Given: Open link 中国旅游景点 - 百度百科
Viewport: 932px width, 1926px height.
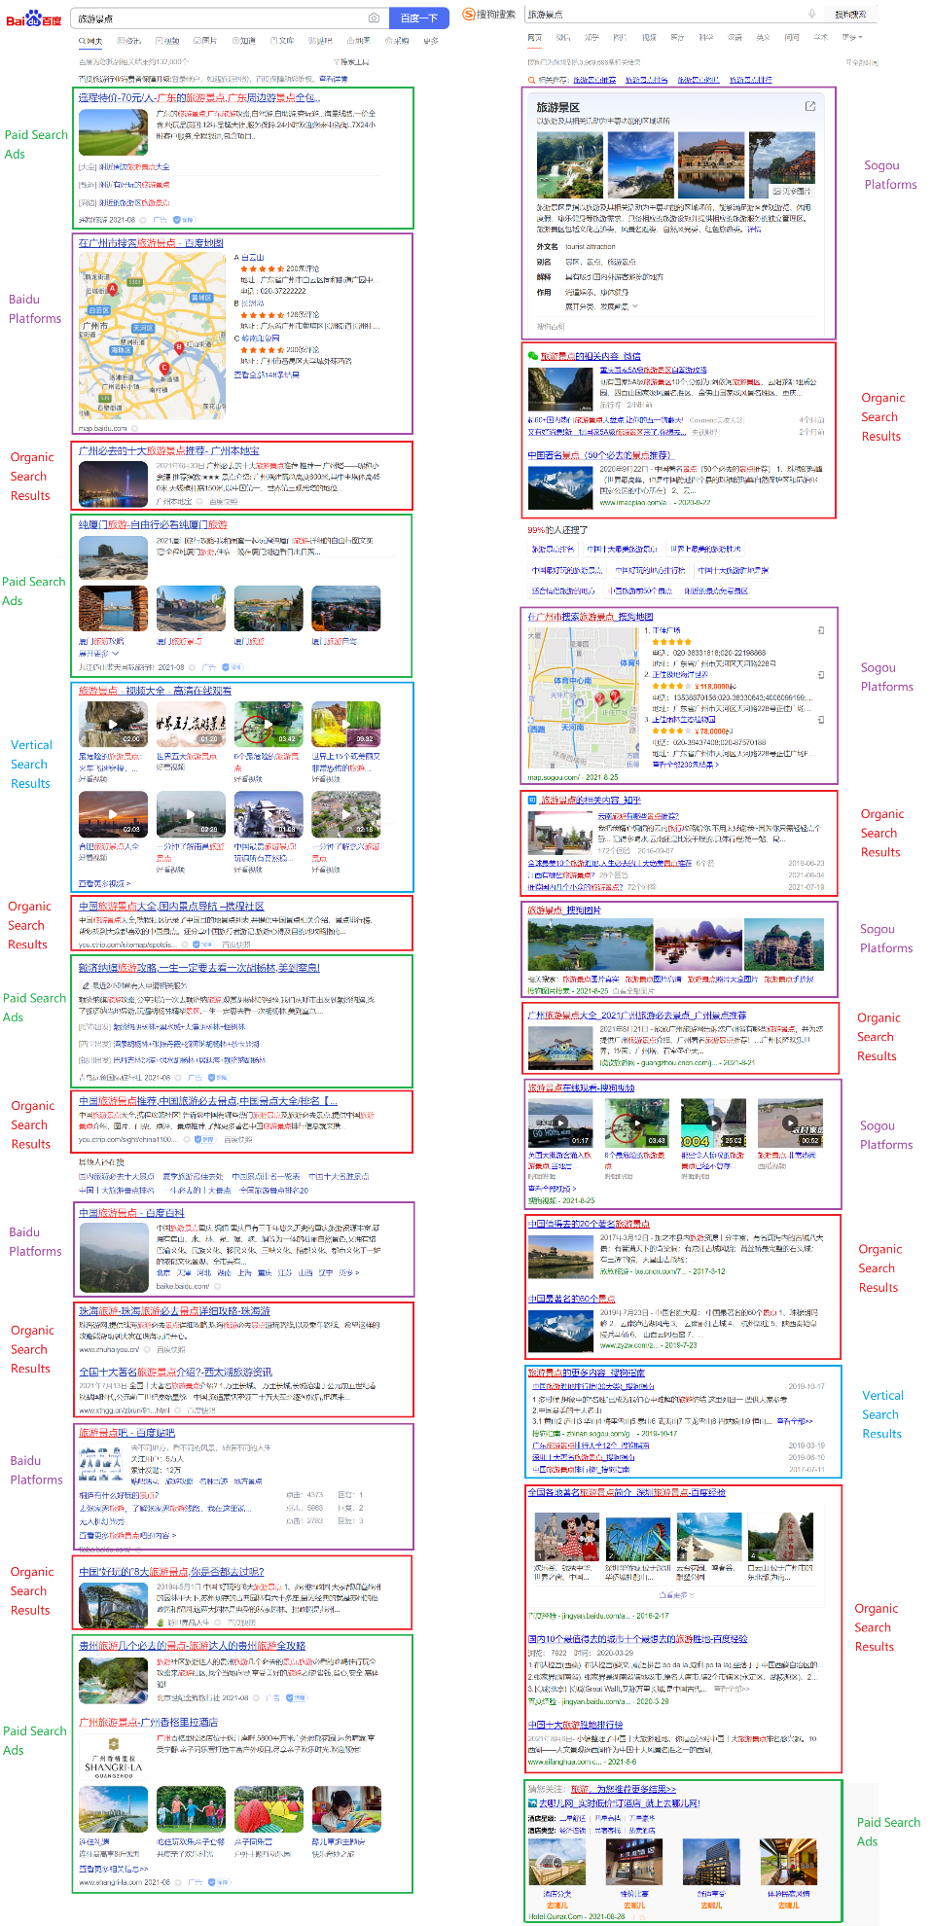Looking at the screenshot, I should coord(131,1213).
